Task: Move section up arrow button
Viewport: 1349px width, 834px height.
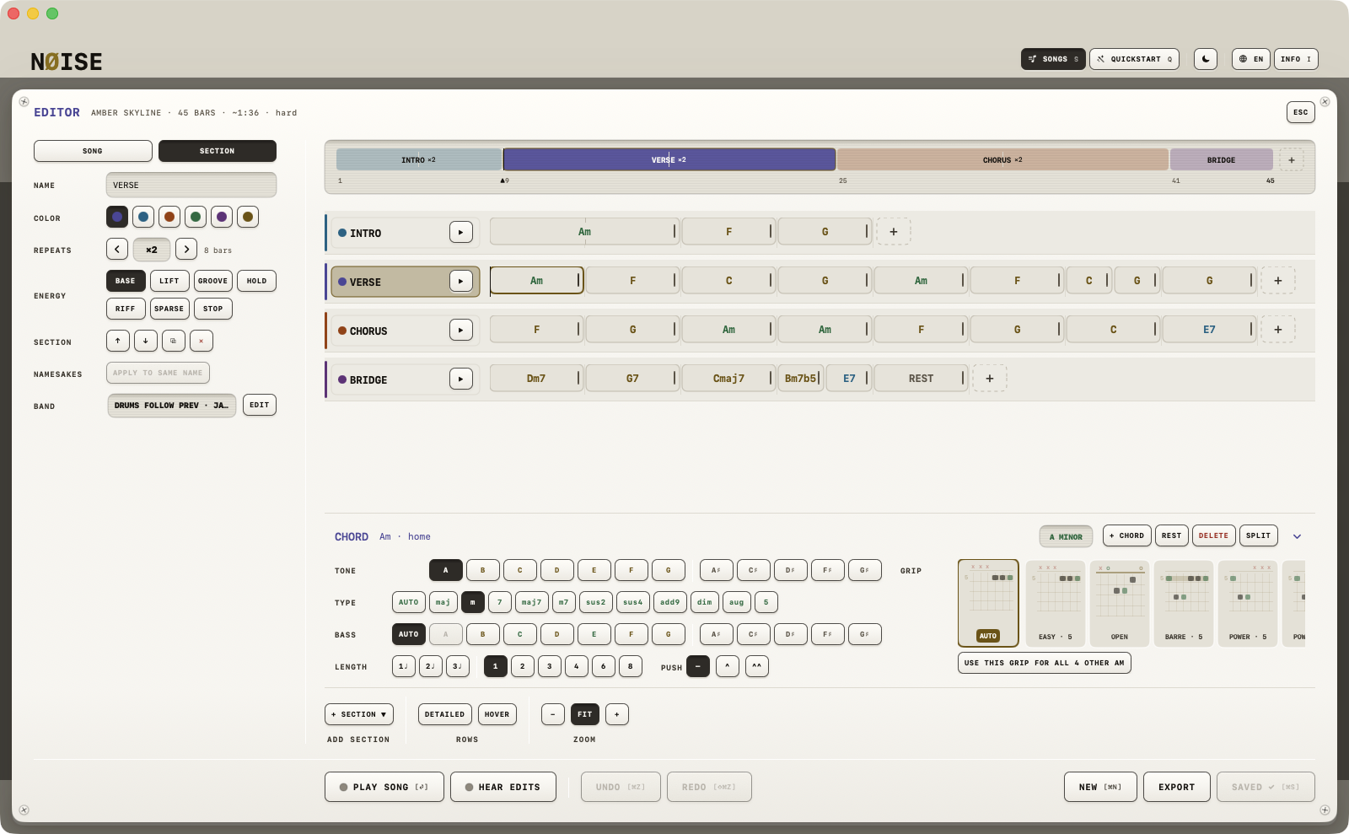Action: (118, 341)
